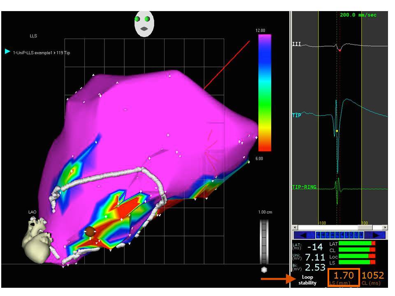Click the 6.00 lower color scale value
Viewport: 395px width, 296px height.
pyautogui.click(x=259, y=159)
